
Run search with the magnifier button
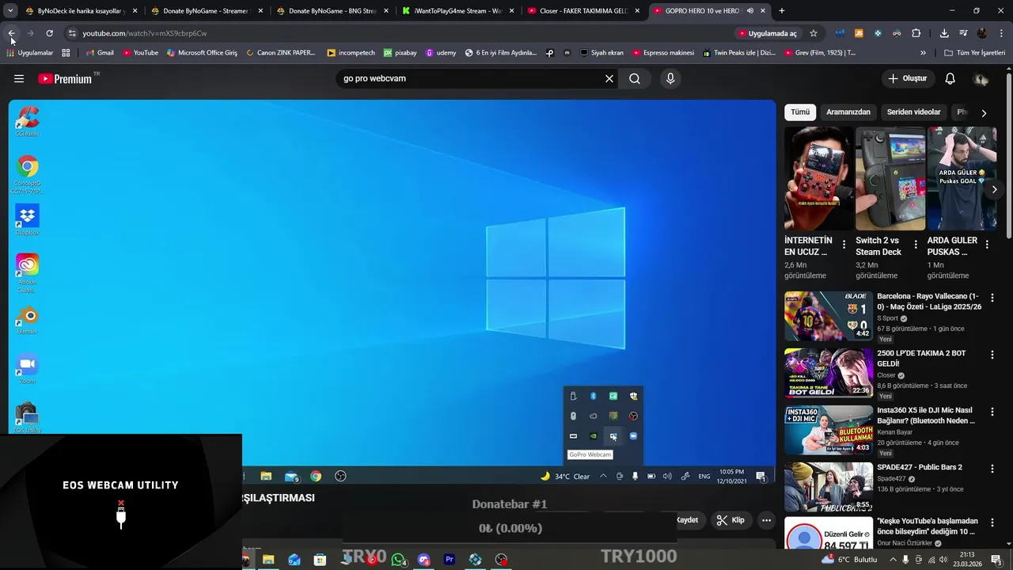[635, 78]
